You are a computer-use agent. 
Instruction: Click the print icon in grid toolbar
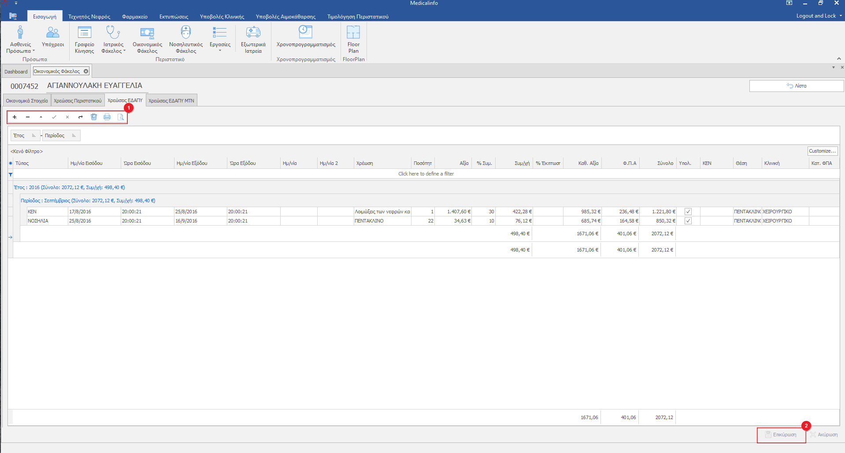point(107,117)
